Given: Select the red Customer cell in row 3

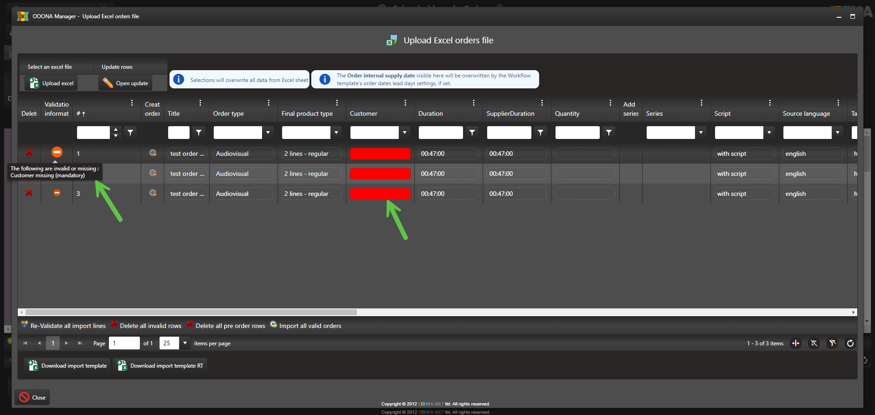Looking at the screenshot, I should click(x=380, y=194).
